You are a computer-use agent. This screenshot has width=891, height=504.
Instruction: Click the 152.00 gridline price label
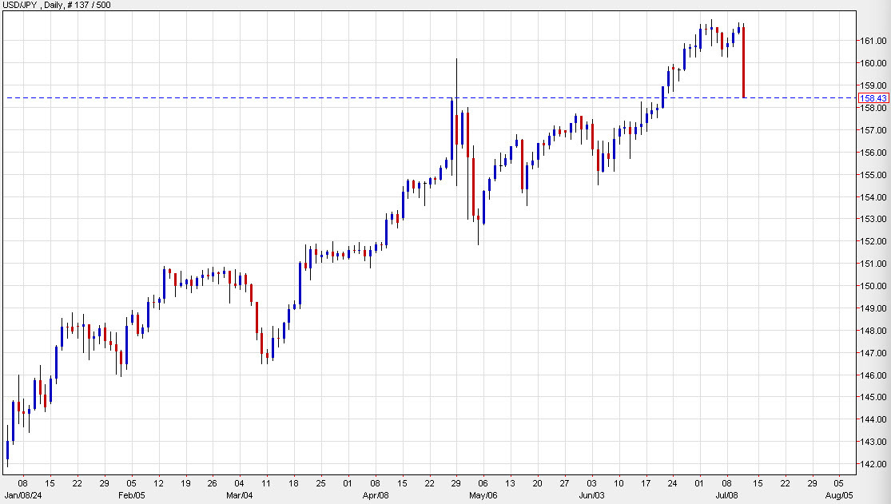coord(873,240)
